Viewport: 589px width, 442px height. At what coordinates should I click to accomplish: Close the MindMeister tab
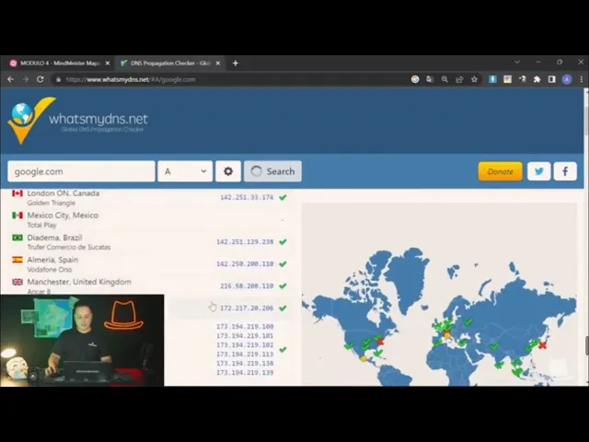108,64
